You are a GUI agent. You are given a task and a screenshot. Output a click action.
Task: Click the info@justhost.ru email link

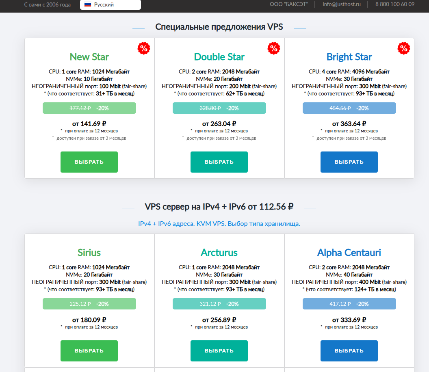pos(341,4)
